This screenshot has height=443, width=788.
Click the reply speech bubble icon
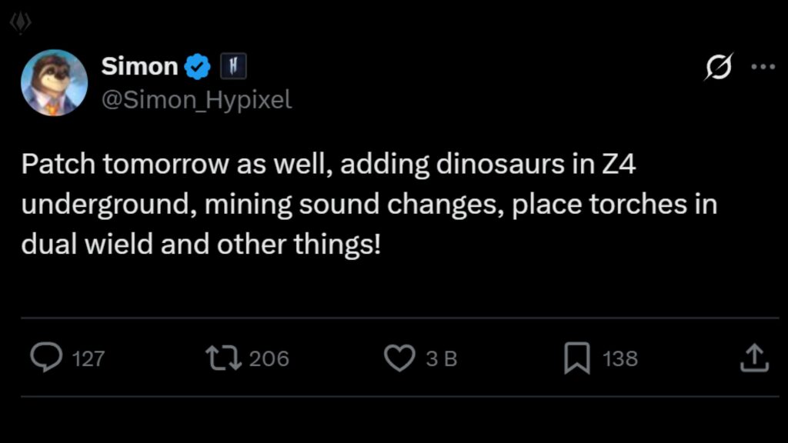(46, 358)
